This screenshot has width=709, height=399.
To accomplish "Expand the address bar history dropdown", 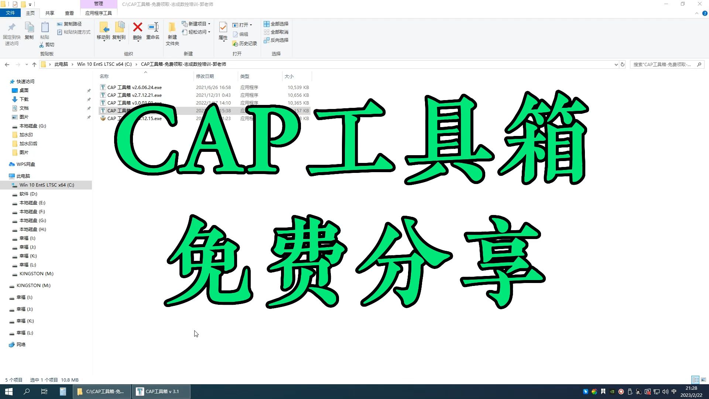I will point(616,64).
